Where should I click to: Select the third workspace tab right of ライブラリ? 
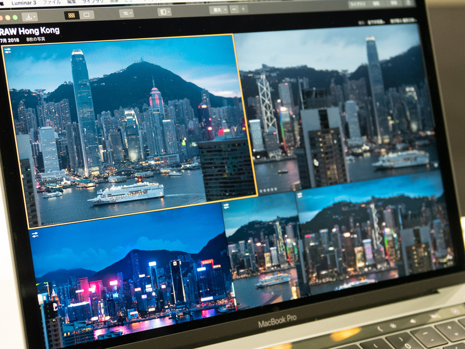[394, 3]
